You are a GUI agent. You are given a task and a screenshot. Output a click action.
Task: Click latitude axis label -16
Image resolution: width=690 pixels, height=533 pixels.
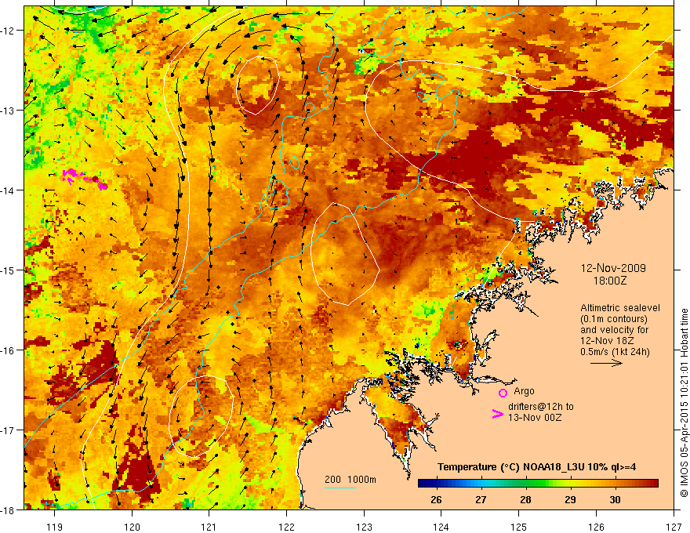8,350
